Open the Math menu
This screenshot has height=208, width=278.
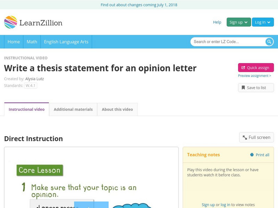pyautogui.click(x=32, y=42)
